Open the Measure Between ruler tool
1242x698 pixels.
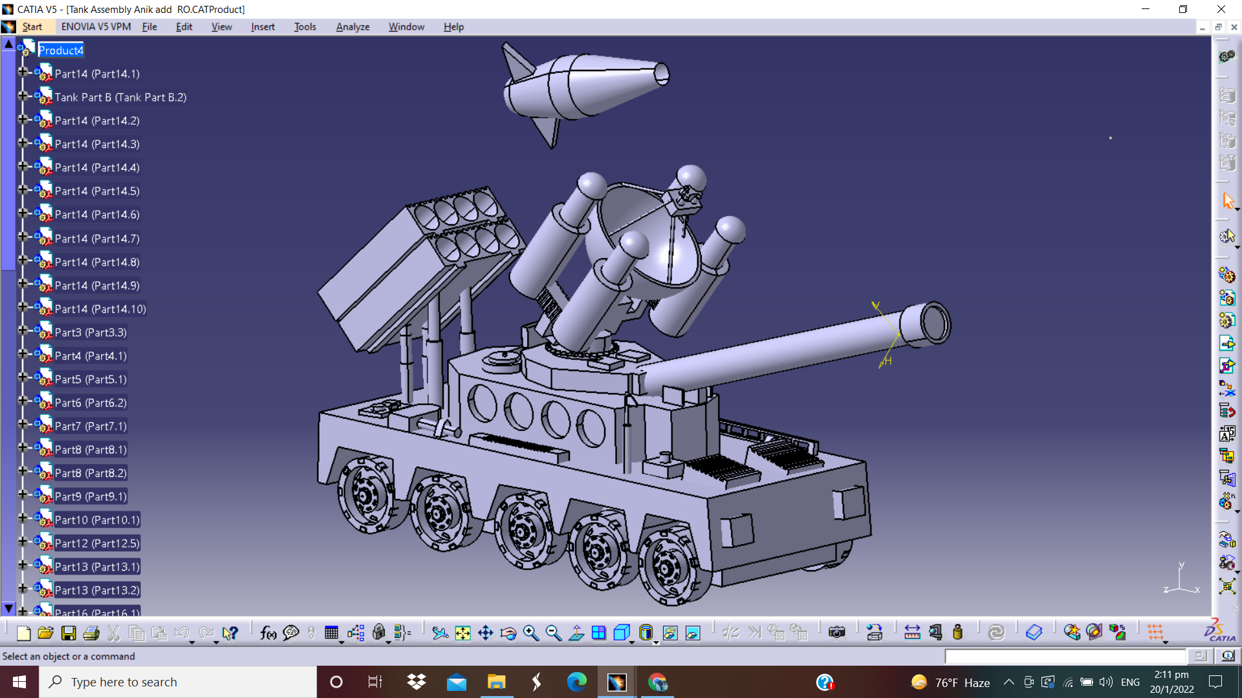(x=912, y=633)
